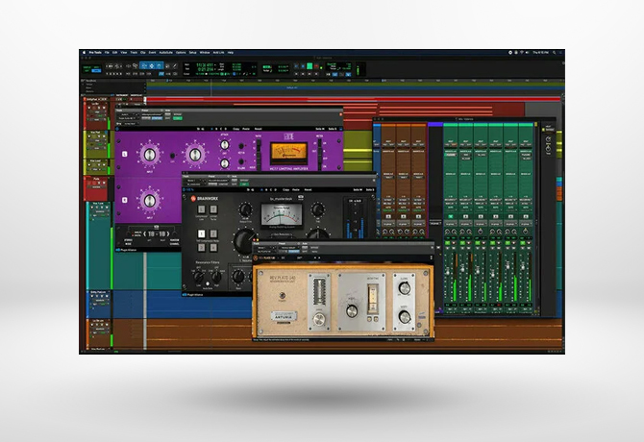Click first green channel fader in Mix window

pyautogui.click(x=448, y=271)
